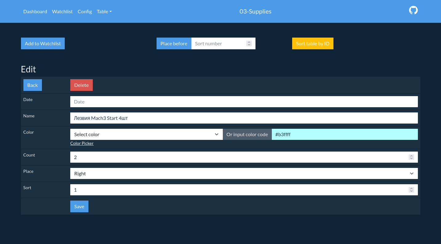
Task: Open the Color Picker link
Action: pyautogui.click(x=82, y=143)
